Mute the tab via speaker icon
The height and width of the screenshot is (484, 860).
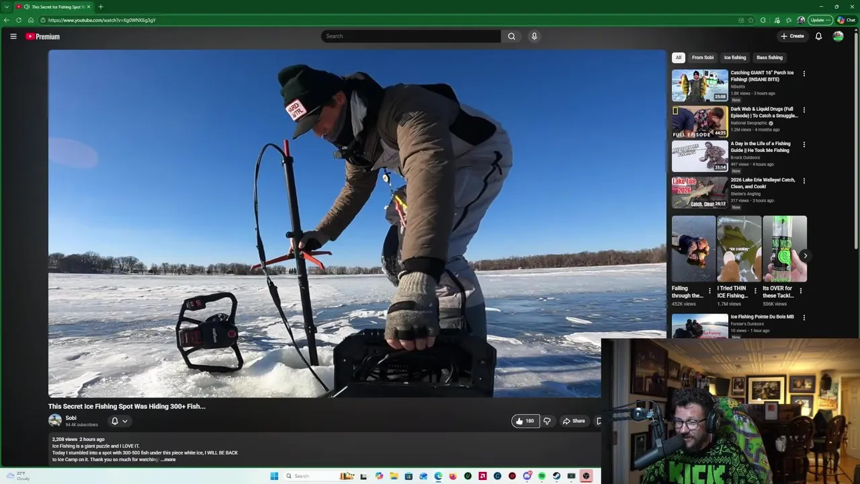(x=27, y=7)
